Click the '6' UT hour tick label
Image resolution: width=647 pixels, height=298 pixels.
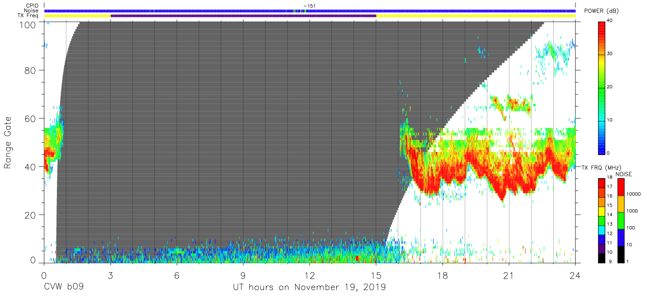[x=177, y=275]
